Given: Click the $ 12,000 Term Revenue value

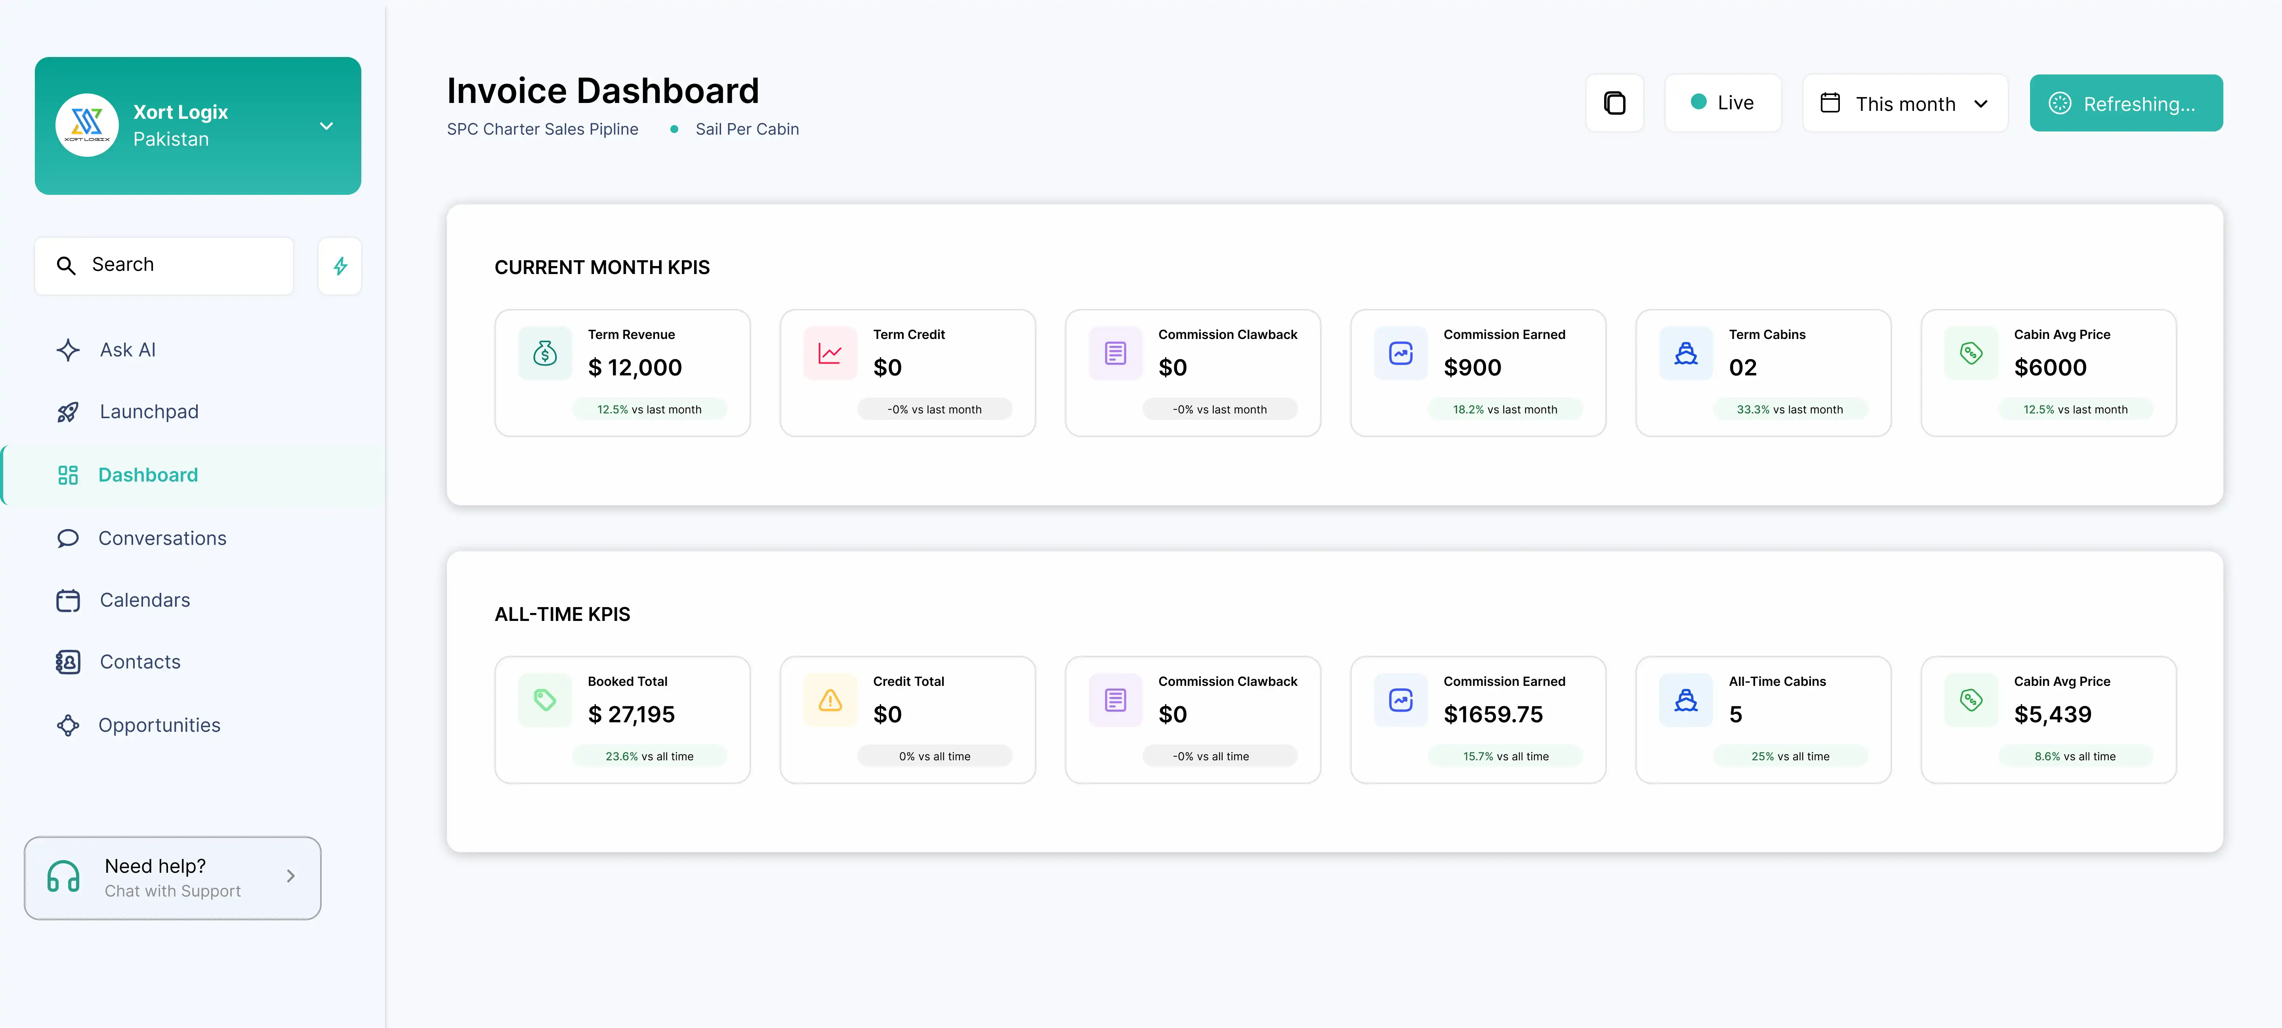Looking at the screenshot, I should click(x=635, y=368).
